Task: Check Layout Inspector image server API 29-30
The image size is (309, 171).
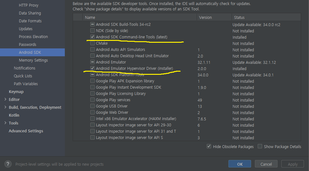Action: coord(93,125)
